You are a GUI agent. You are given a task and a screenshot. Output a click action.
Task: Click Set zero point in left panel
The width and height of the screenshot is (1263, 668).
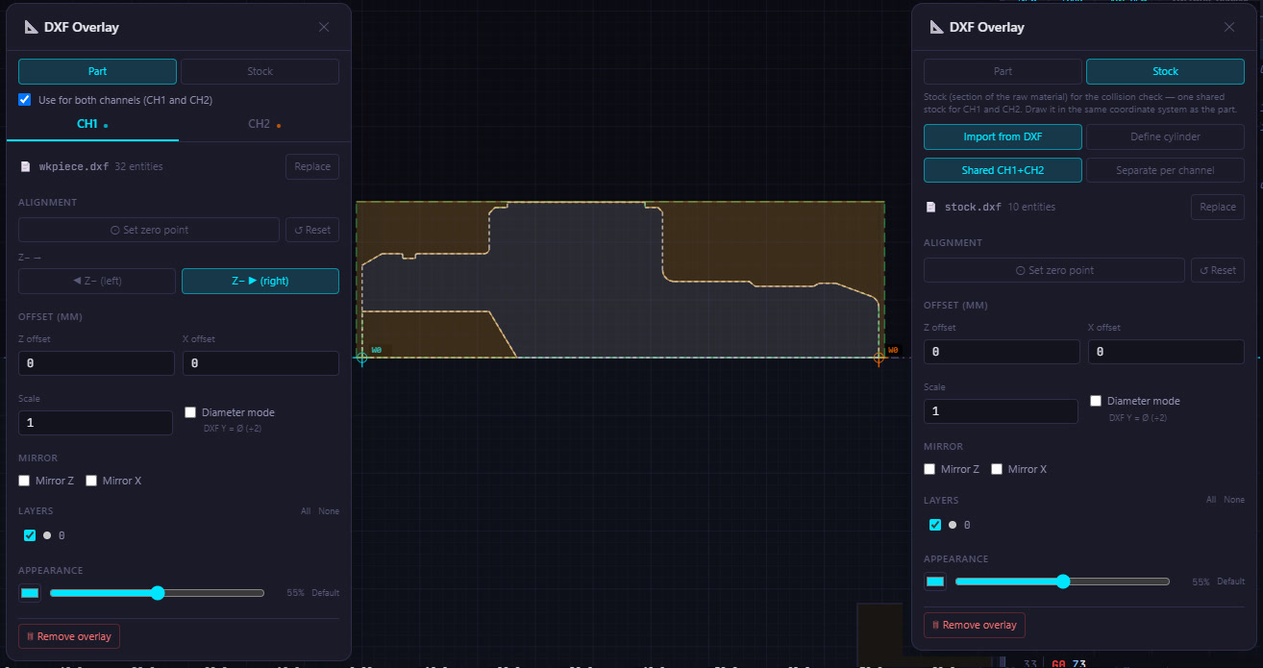coord(149,230)
